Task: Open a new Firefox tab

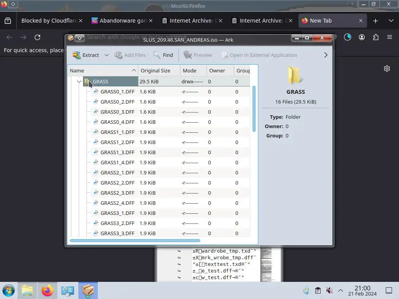Action: (x=375, y=21)
